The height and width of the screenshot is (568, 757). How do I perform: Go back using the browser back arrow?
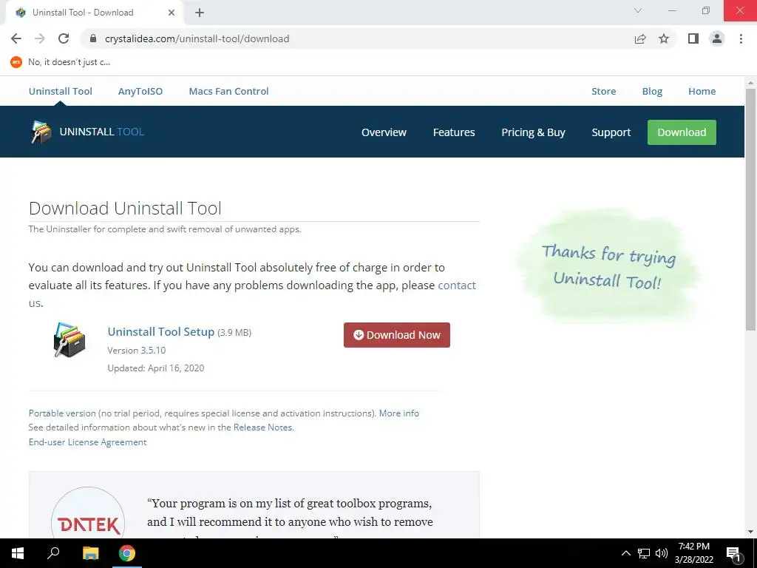coord(16,38)
